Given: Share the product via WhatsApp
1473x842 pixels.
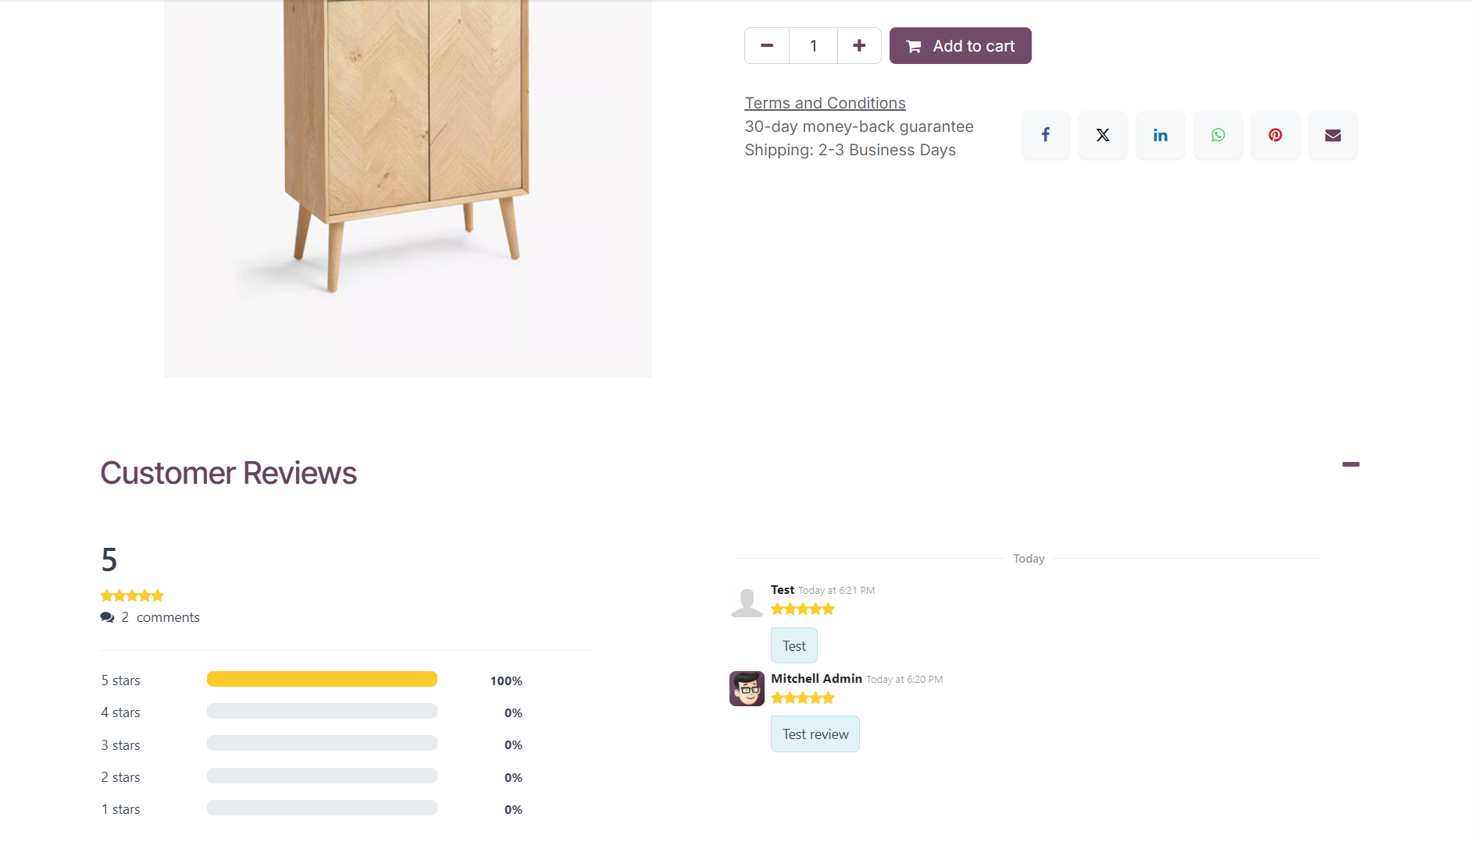Looking at the screenshot, I should 1218,134.
